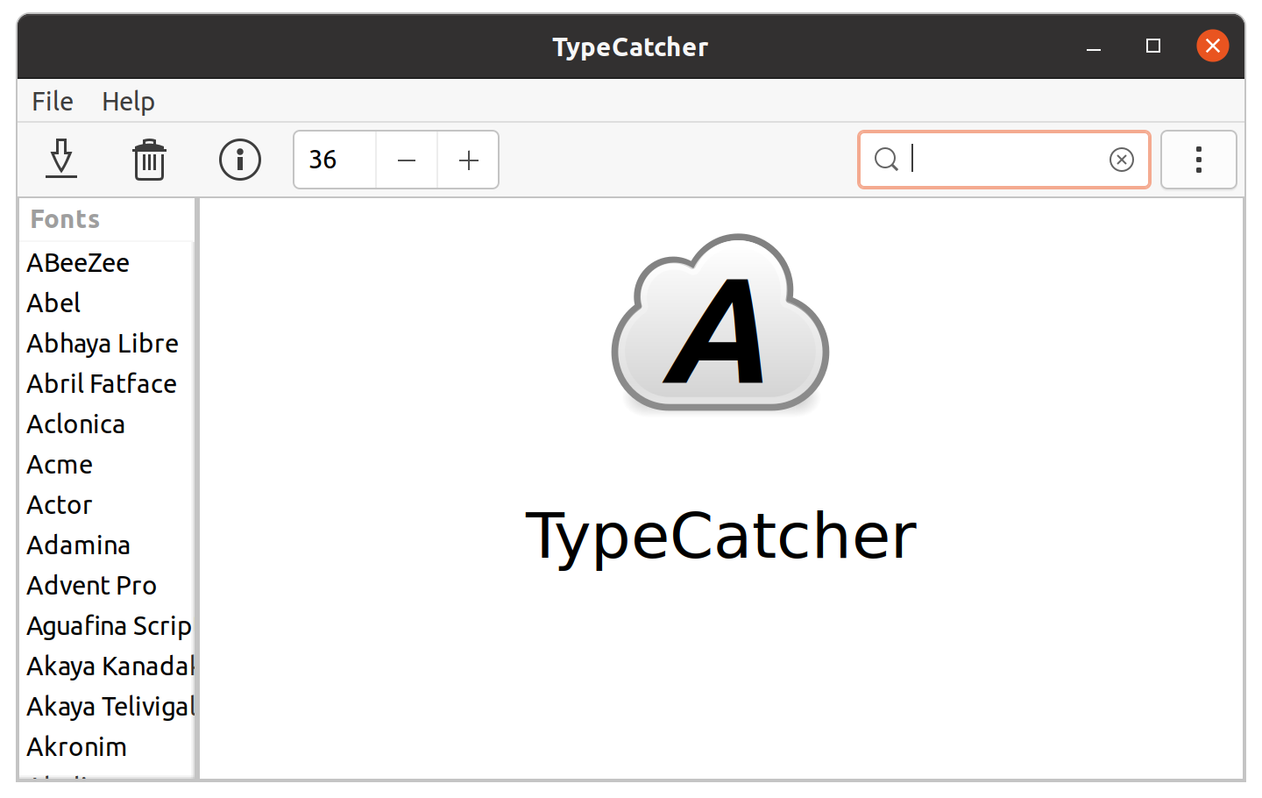This screenshot has width=1262, height=798.
Task: Open font information with the info icon
Action: click(240, 160)
